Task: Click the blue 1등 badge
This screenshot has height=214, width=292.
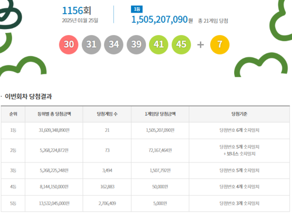Action: [137, 9]
